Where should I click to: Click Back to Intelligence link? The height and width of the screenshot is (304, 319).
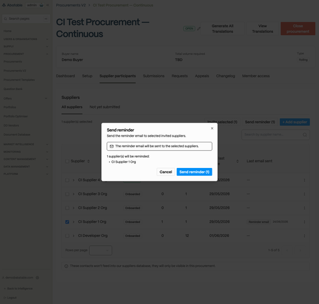point(19,289)
